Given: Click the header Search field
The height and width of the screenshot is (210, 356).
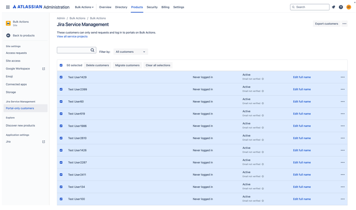Looking at the screenshot, I should (310, 7).
